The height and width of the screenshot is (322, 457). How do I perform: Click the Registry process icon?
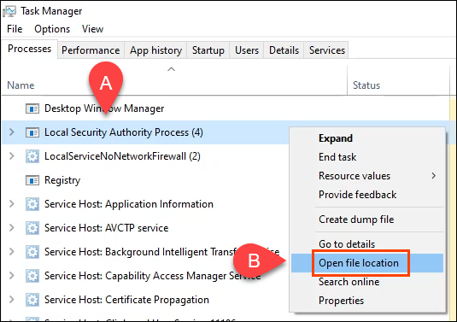pos(32,180)
